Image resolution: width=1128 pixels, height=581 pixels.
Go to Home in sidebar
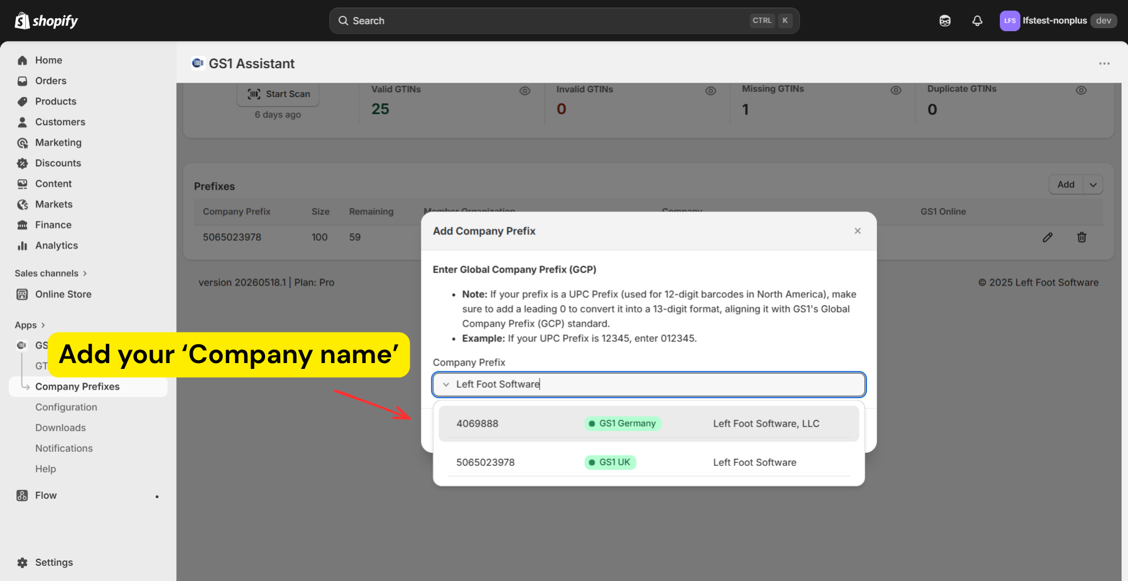click(49, 60)
